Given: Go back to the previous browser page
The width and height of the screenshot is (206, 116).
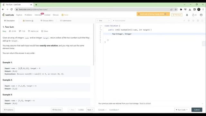Looking at the screenshot, I should (3, 9).
